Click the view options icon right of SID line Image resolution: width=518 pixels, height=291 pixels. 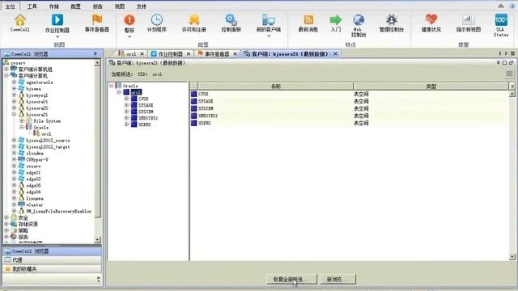pos(509,74)
